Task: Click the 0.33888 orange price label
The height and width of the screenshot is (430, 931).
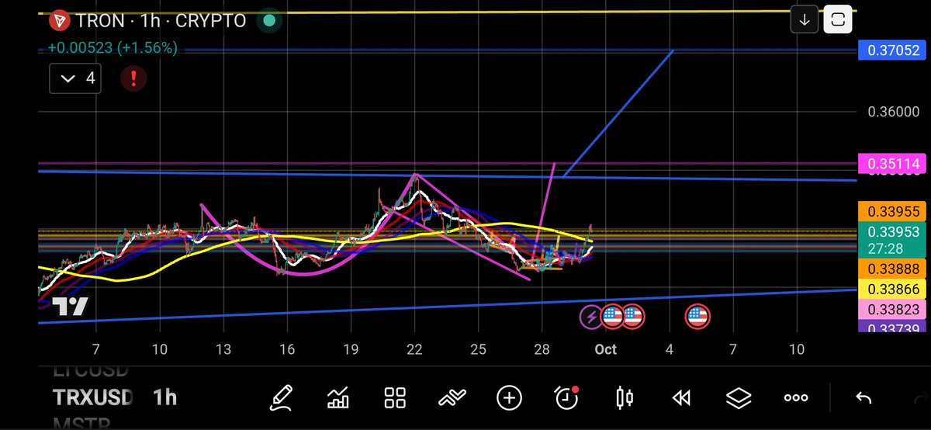Action: point(893,269)
